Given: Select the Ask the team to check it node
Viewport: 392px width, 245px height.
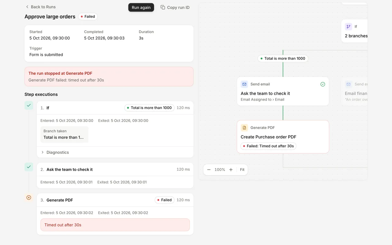Looking at the screenshot, I should pyautogui.click(x=283, y=91).
